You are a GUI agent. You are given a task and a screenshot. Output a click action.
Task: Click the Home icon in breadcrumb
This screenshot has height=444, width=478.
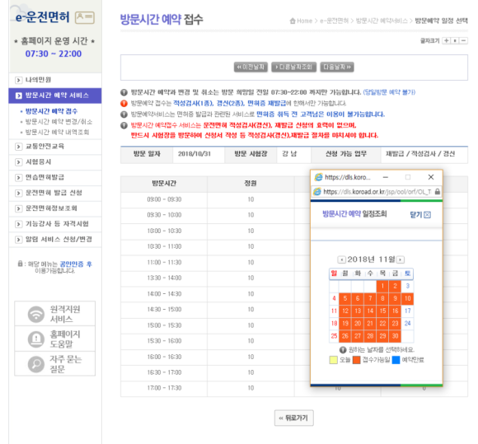click(x=293, y=21)
